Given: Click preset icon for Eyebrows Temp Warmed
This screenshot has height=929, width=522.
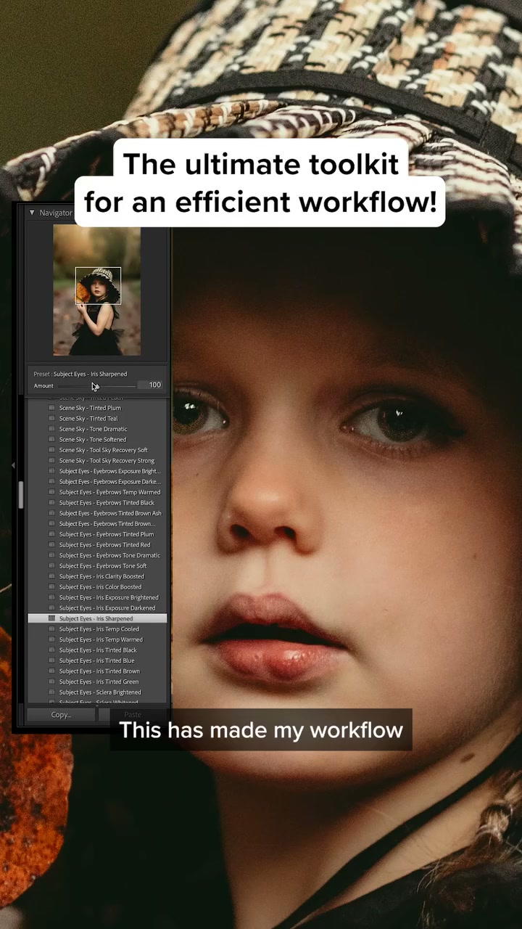Looking at the screenshot, I should coord(51,492).
